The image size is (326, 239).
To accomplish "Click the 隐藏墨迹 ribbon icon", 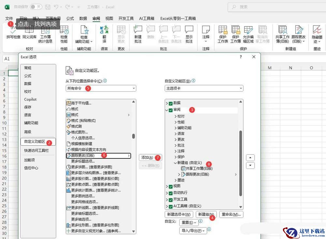I will (x=317, y=34).
